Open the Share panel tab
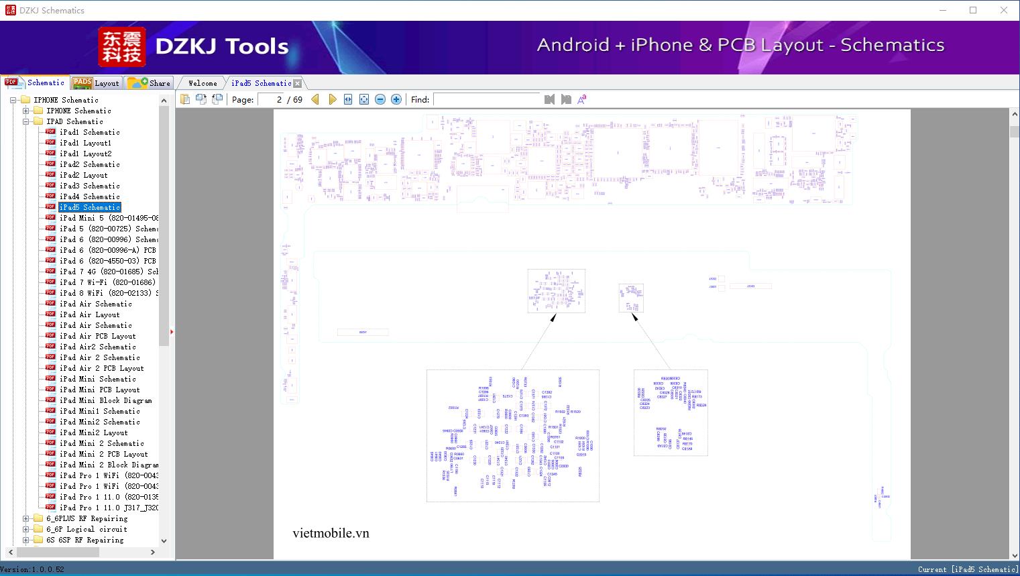Viewport: 1020px width, 576px height. [149, 83]
